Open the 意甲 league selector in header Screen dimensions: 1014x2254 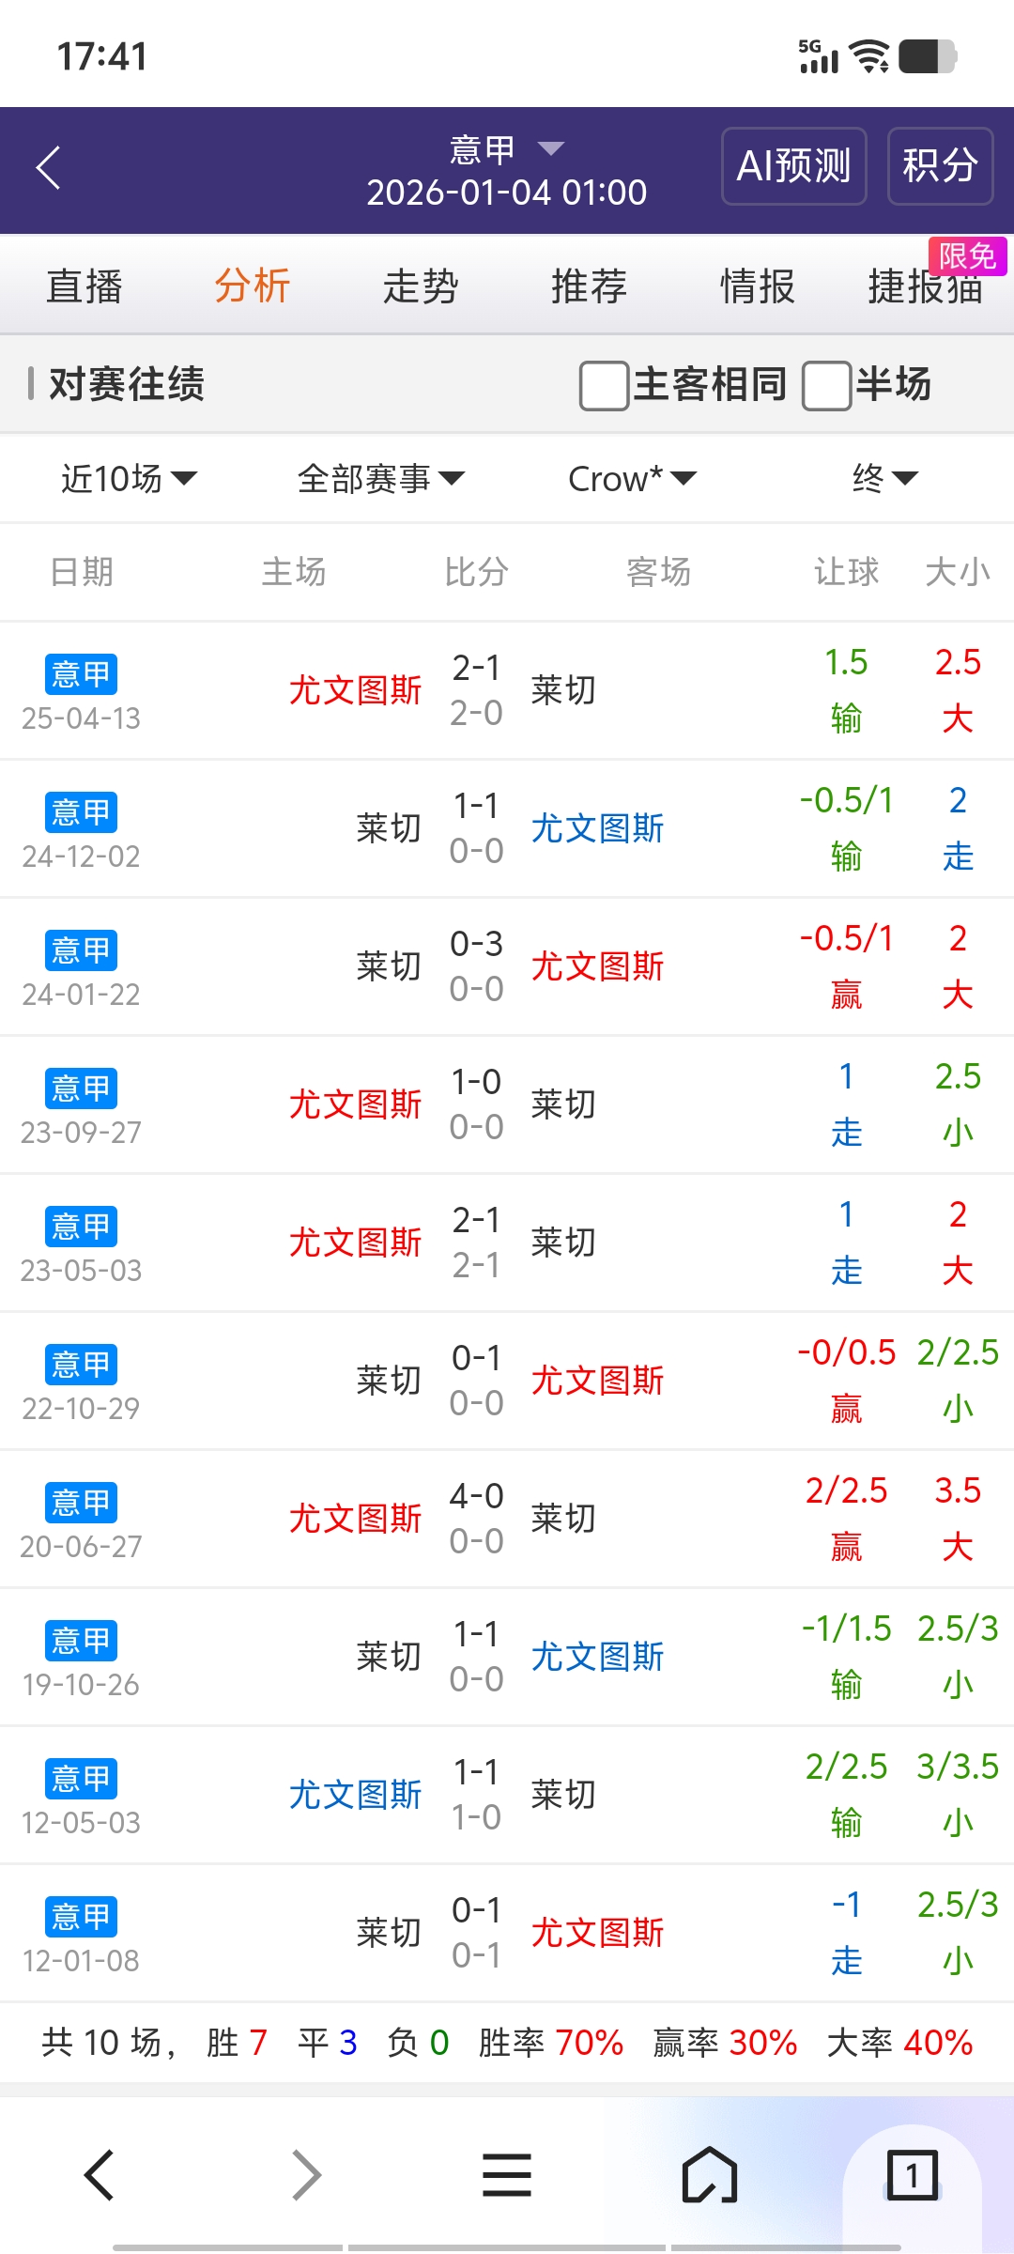click(507, 149)
